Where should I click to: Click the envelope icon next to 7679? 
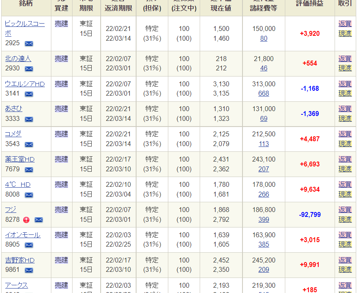point(29,170)
